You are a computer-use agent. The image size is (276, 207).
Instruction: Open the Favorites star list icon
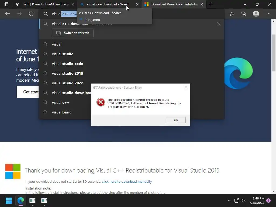click(232, 14)
